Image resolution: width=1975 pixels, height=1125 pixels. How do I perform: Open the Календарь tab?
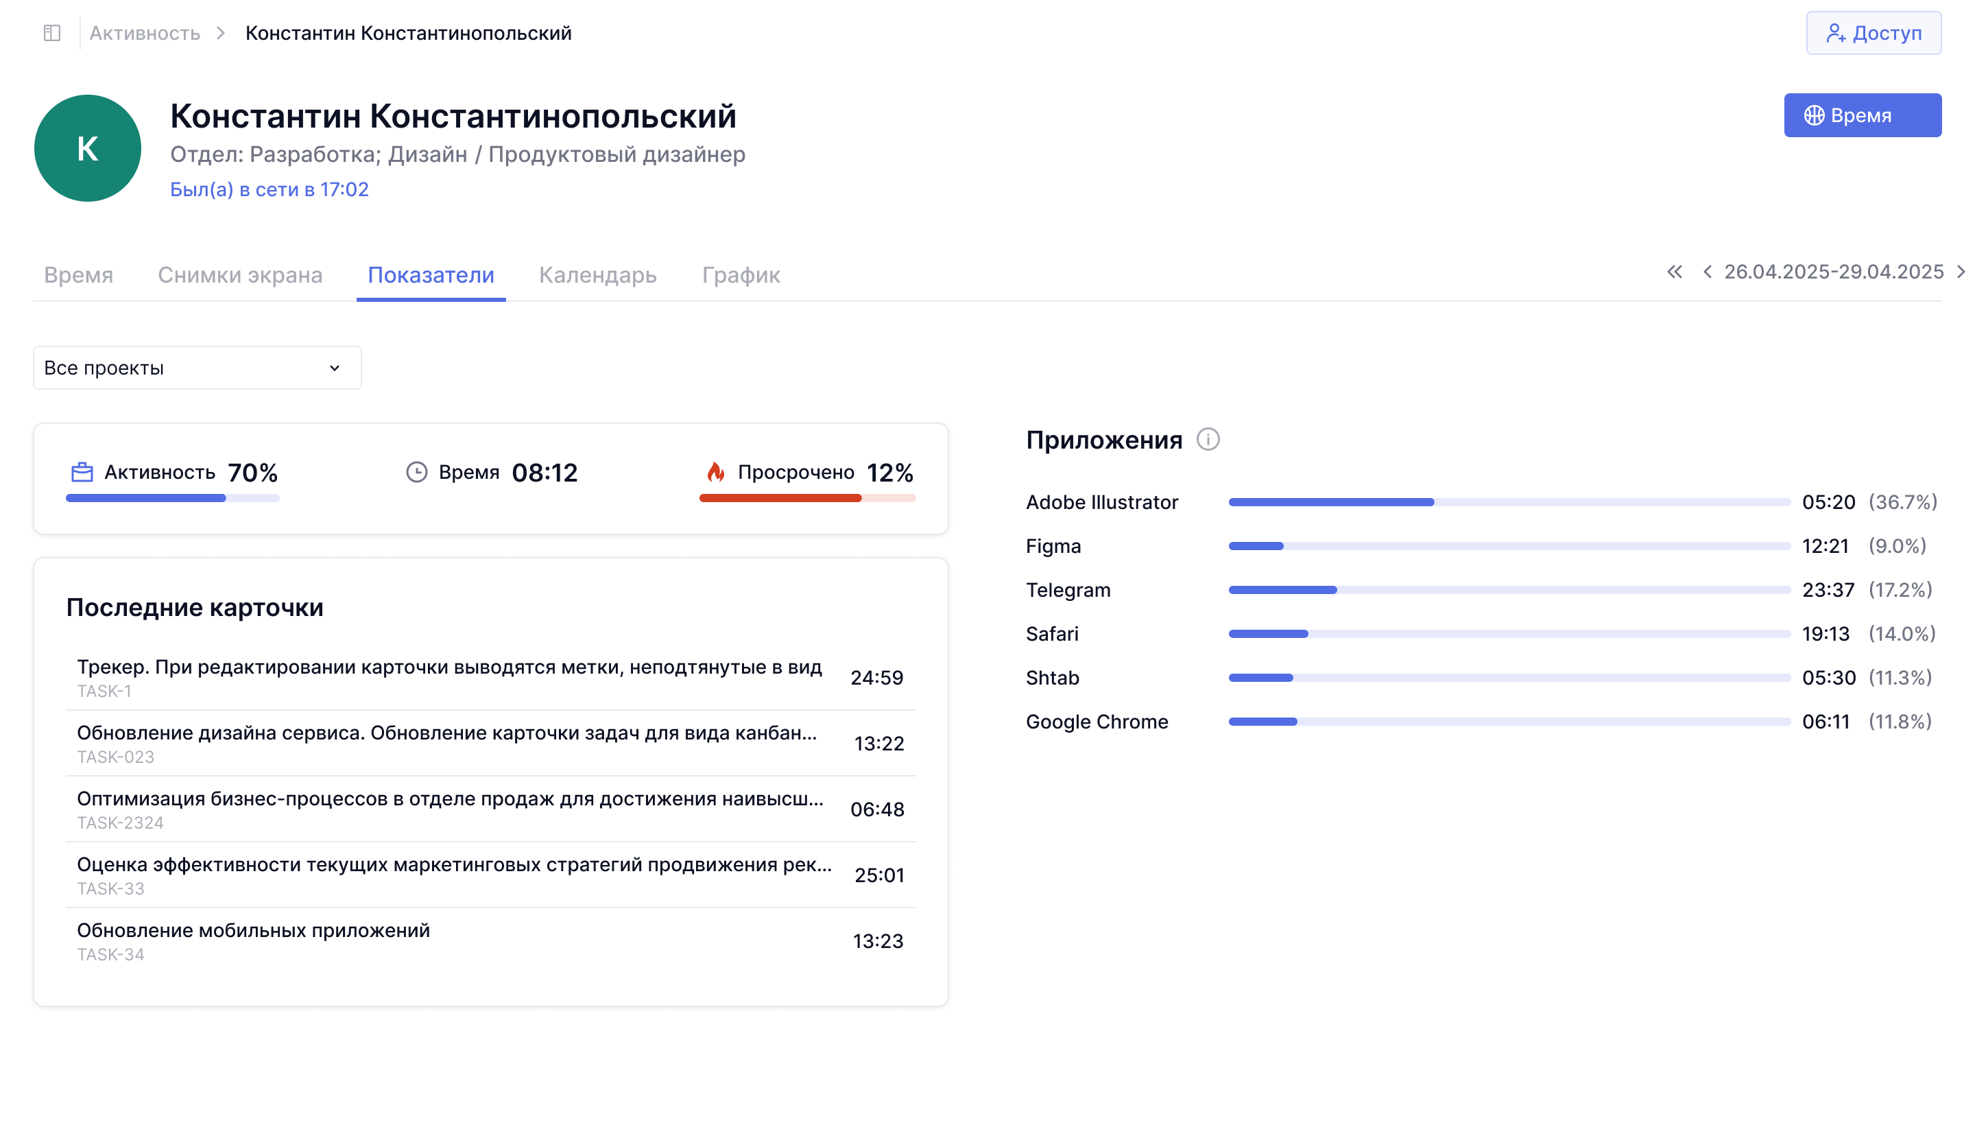pos(598,275)
